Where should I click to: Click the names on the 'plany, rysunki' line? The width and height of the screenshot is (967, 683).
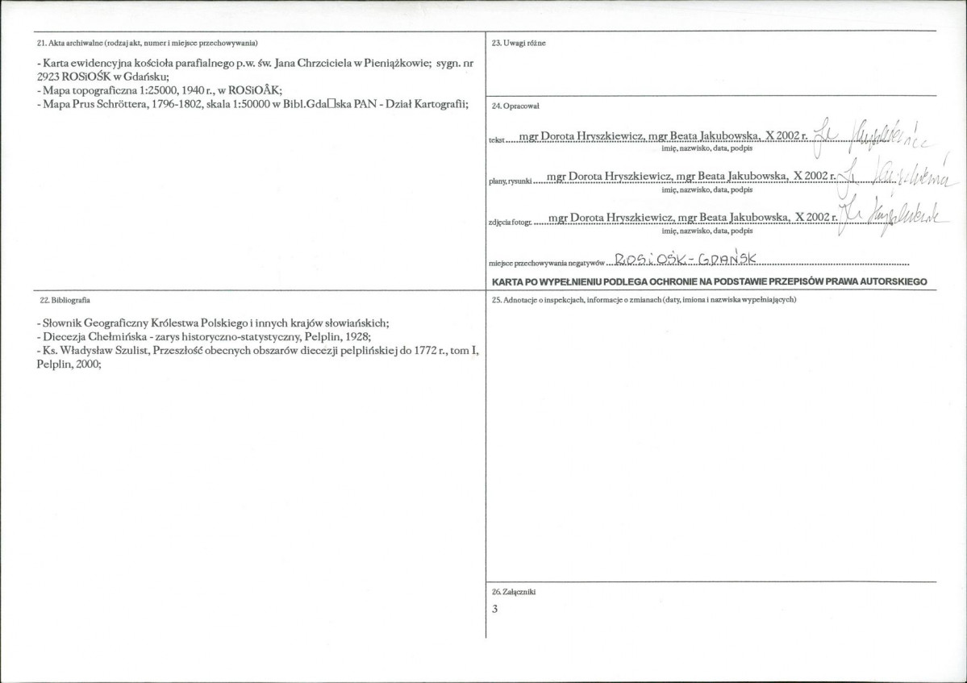pos(690,177)
